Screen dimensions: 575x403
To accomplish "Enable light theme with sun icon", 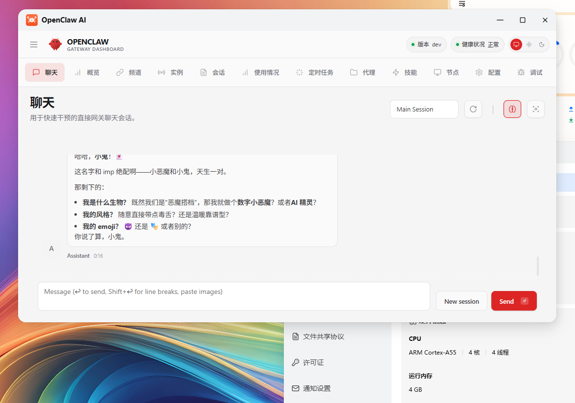I will pos(529,45).
